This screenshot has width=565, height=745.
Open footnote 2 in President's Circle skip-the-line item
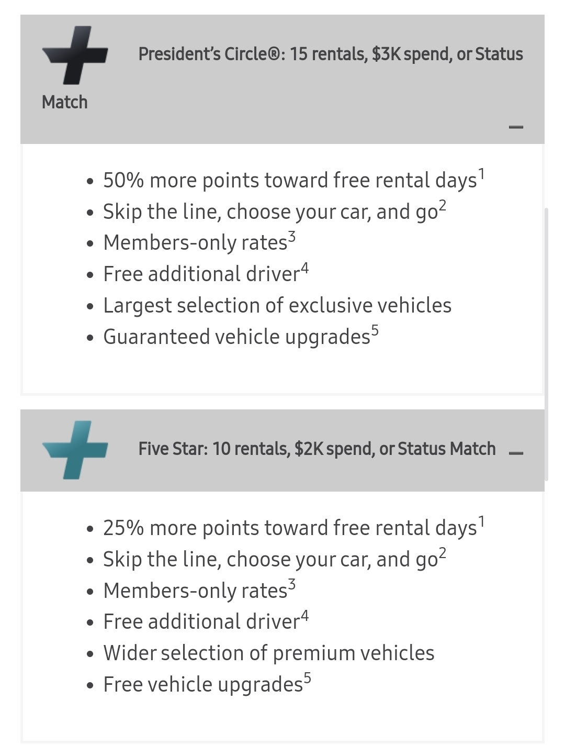443,205
